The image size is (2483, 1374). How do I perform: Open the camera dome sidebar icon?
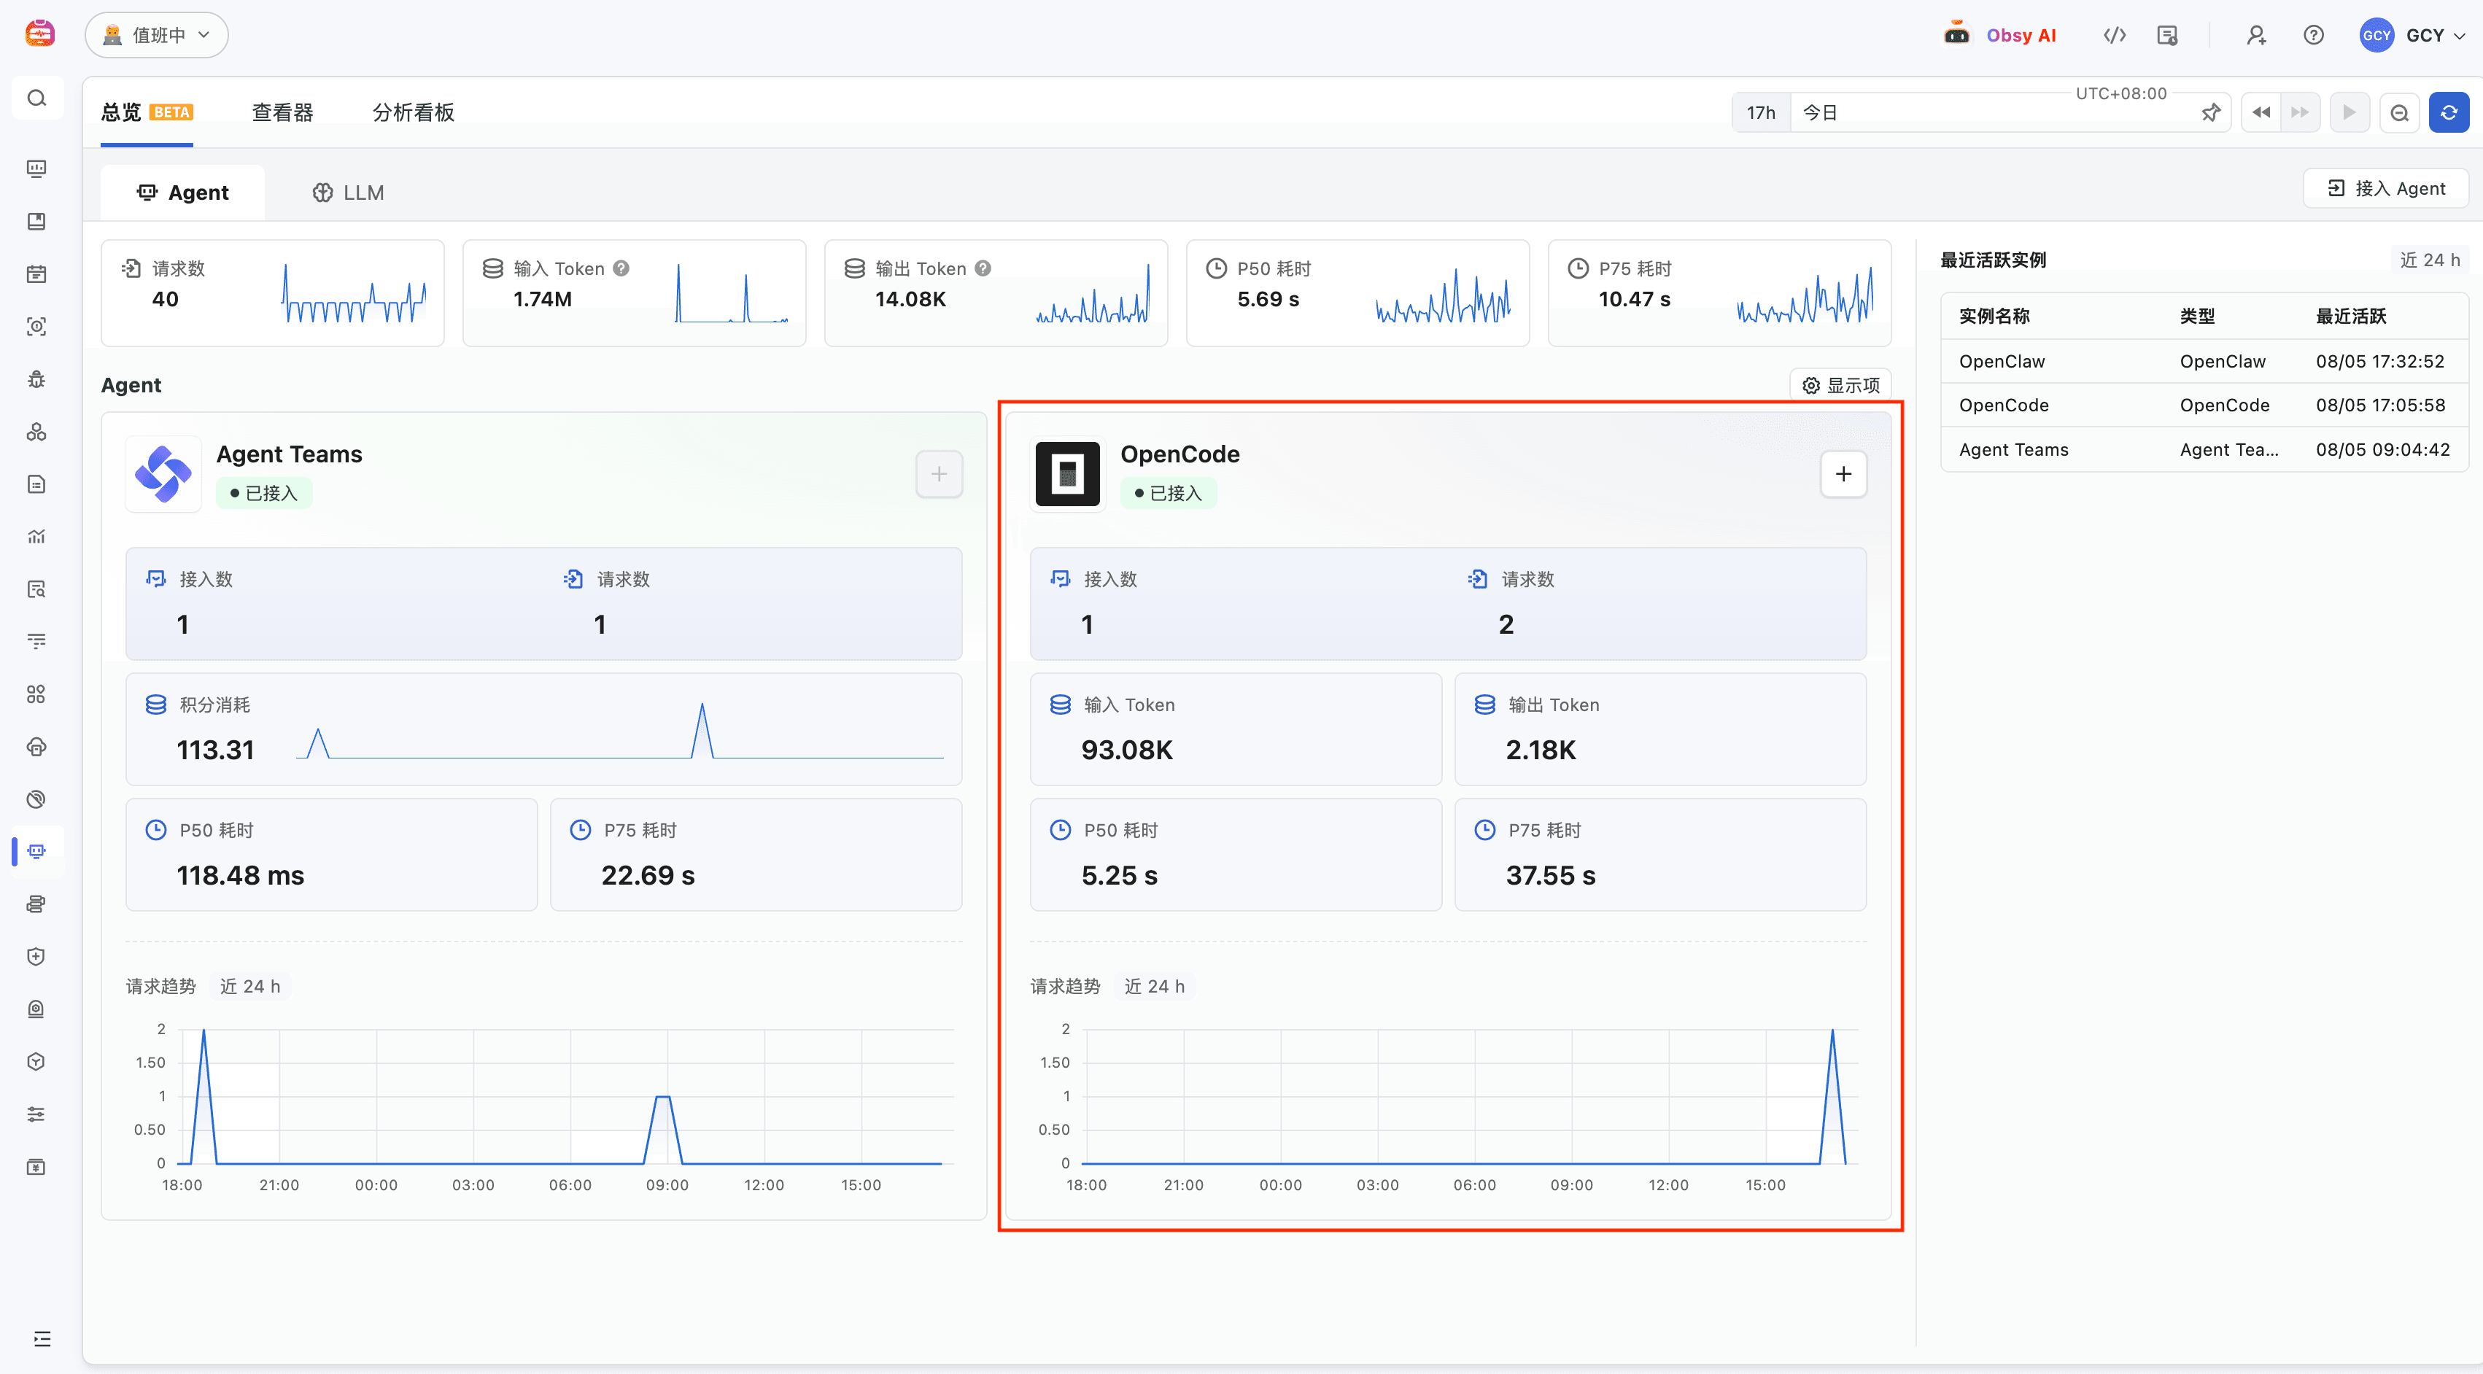[36, 1009]
